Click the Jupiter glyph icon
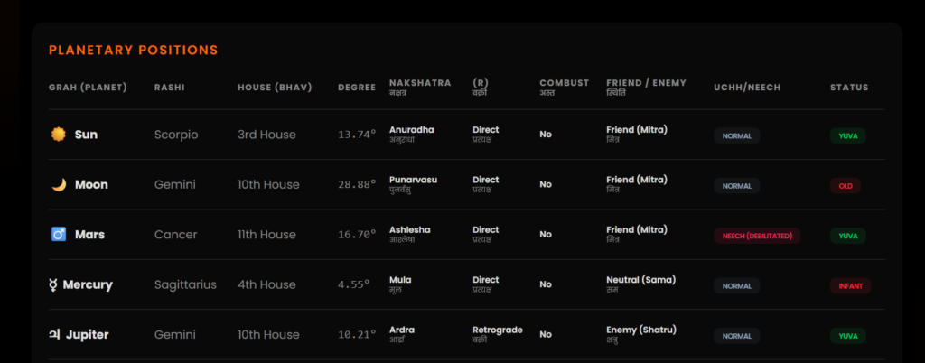The height and width of the screenshot is (363, 925). [x=54, y=335]
